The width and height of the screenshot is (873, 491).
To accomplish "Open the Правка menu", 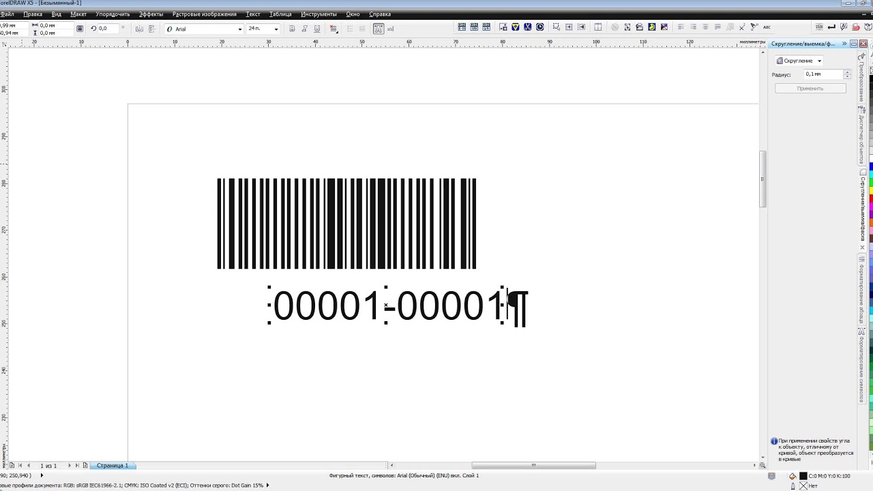I will pyautogui.click(x=33, y=14).
